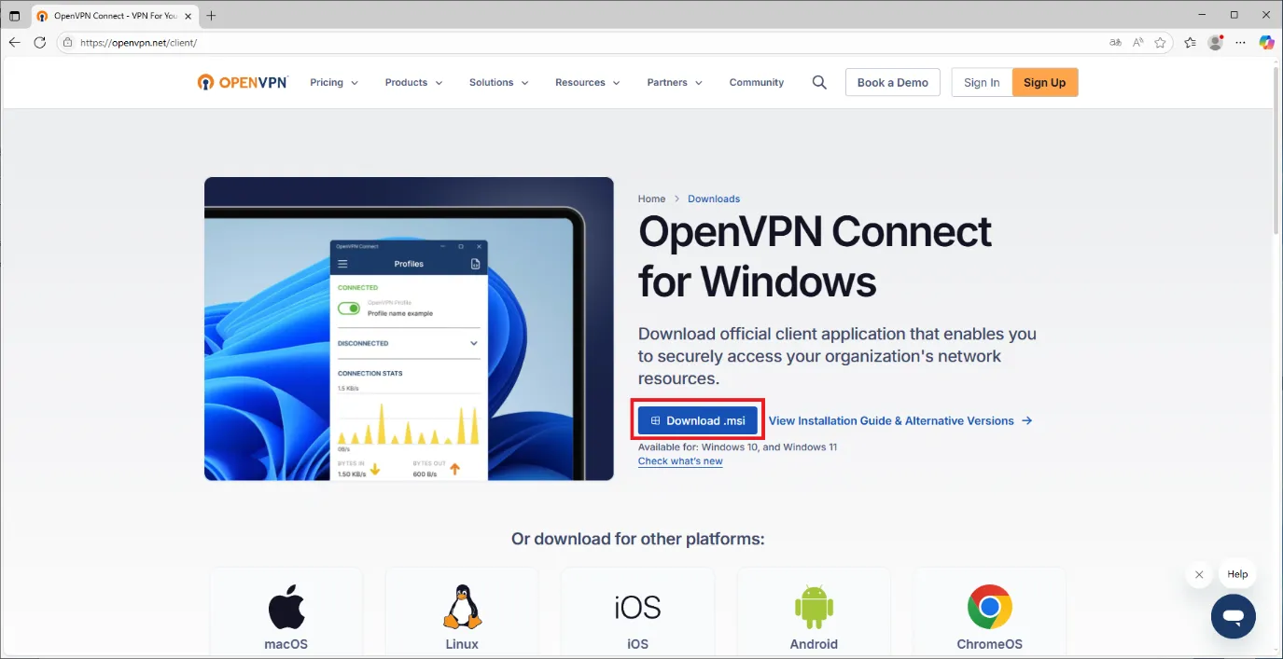Open the Community menu item
This screenshot has width=1283, height=659.
(756, 82)
